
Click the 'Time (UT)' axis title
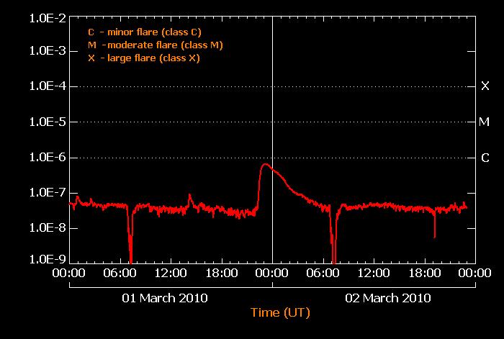click(280, 312)
